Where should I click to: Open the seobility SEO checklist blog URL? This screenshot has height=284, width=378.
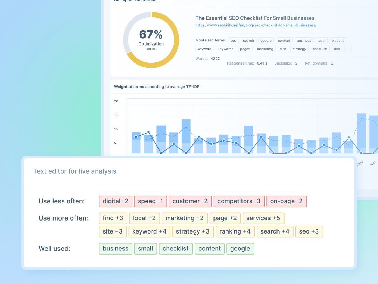(x=256, y=25)
